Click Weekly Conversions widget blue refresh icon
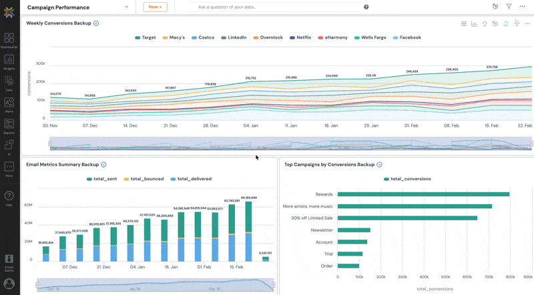 (506, 23)
